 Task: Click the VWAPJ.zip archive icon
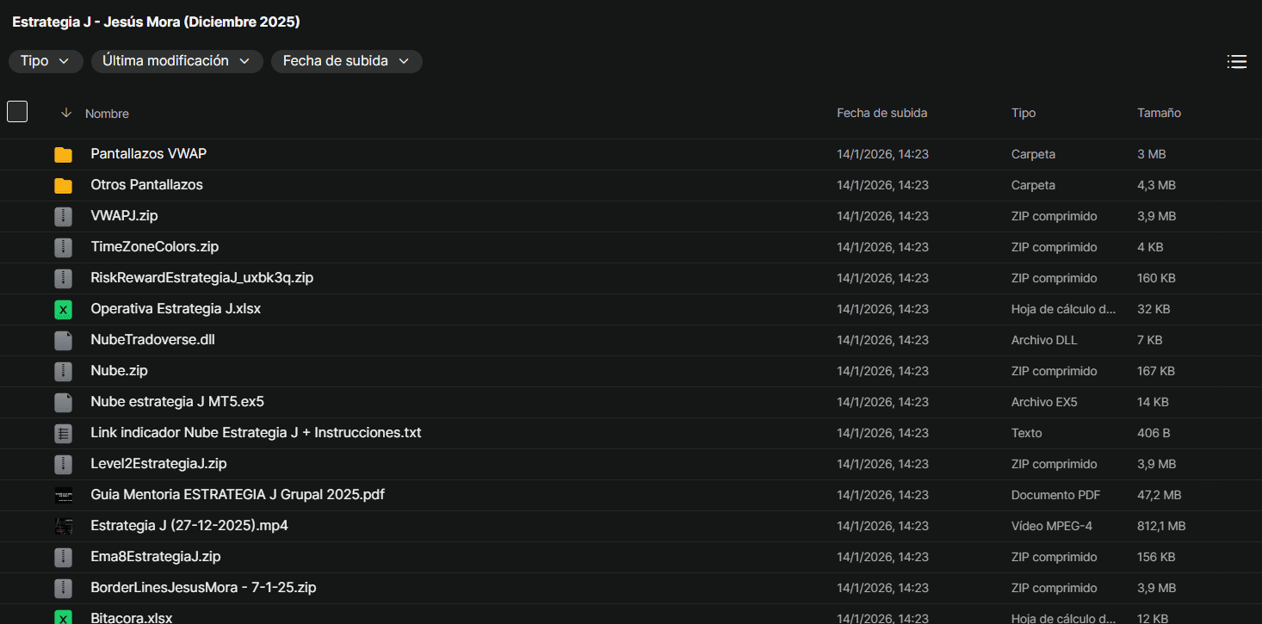pyautogui.click(x=63, y=217)
